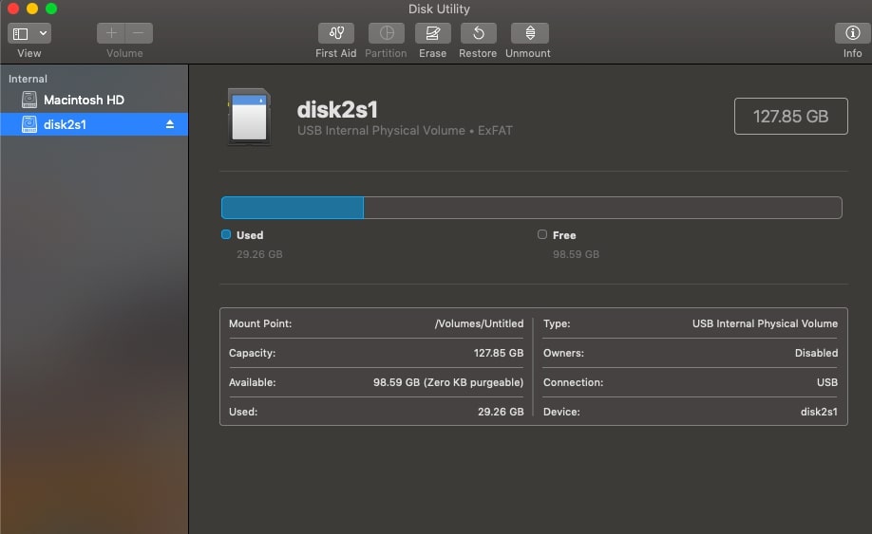Run First Aid on the disk
Viewport: 872px width, 534px height.
pos(335,33)
